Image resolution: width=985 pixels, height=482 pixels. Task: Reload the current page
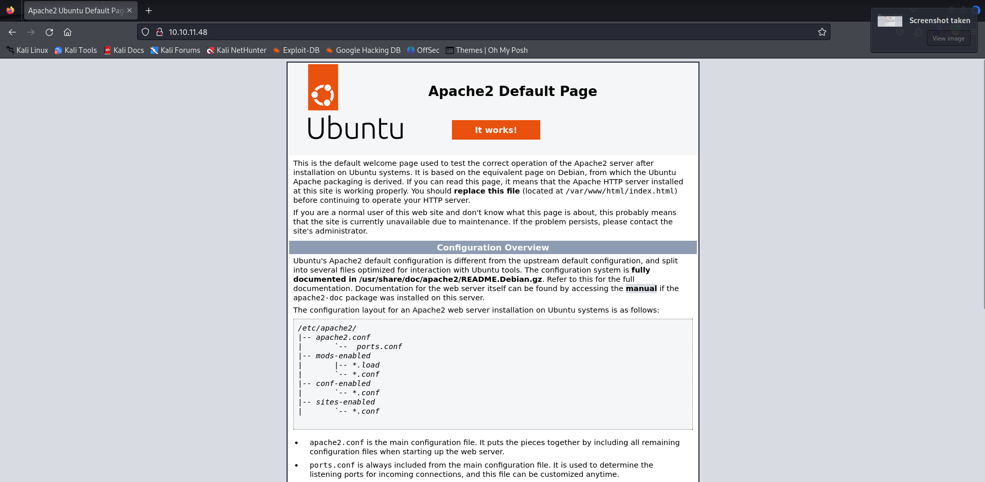[x=49, y=32]
